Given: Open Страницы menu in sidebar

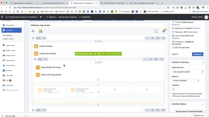Looking at the screenshot, I should click(x=11, y=30).
